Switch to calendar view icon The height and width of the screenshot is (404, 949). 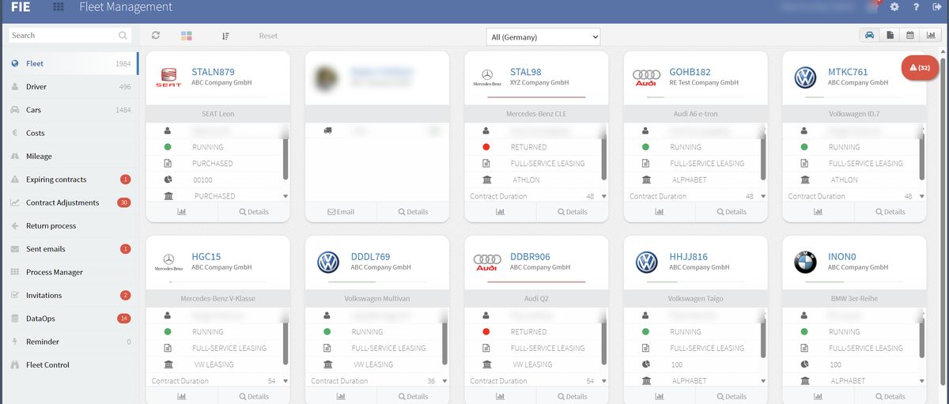909,36
